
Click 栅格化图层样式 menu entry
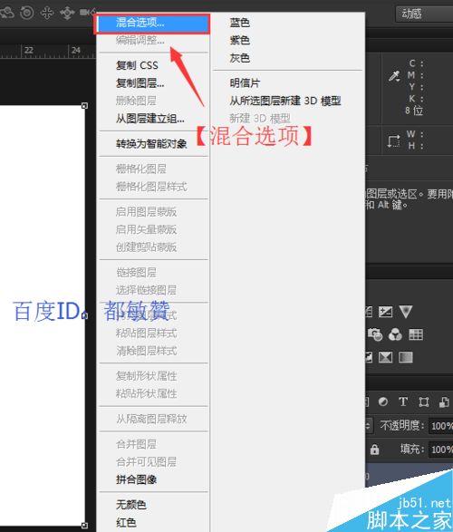(152, 187)
